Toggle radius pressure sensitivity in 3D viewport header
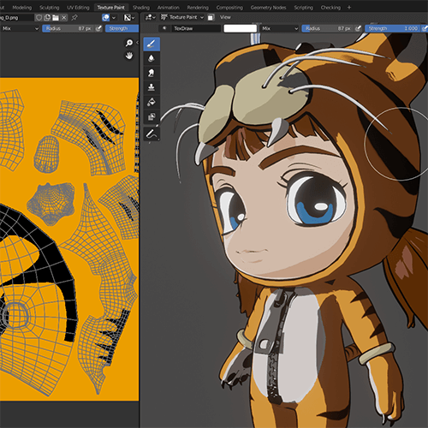 coord(358,28)
